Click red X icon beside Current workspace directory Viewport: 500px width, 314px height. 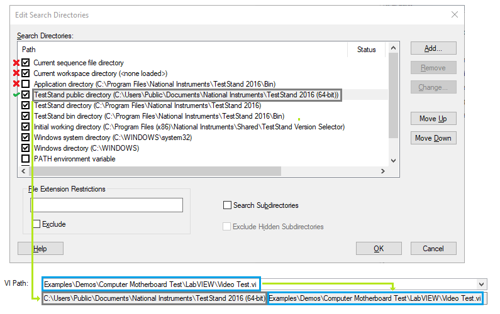(x=16, y=73)
